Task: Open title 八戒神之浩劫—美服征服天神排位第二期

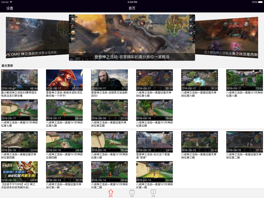Action: click(x=244, y=156)
